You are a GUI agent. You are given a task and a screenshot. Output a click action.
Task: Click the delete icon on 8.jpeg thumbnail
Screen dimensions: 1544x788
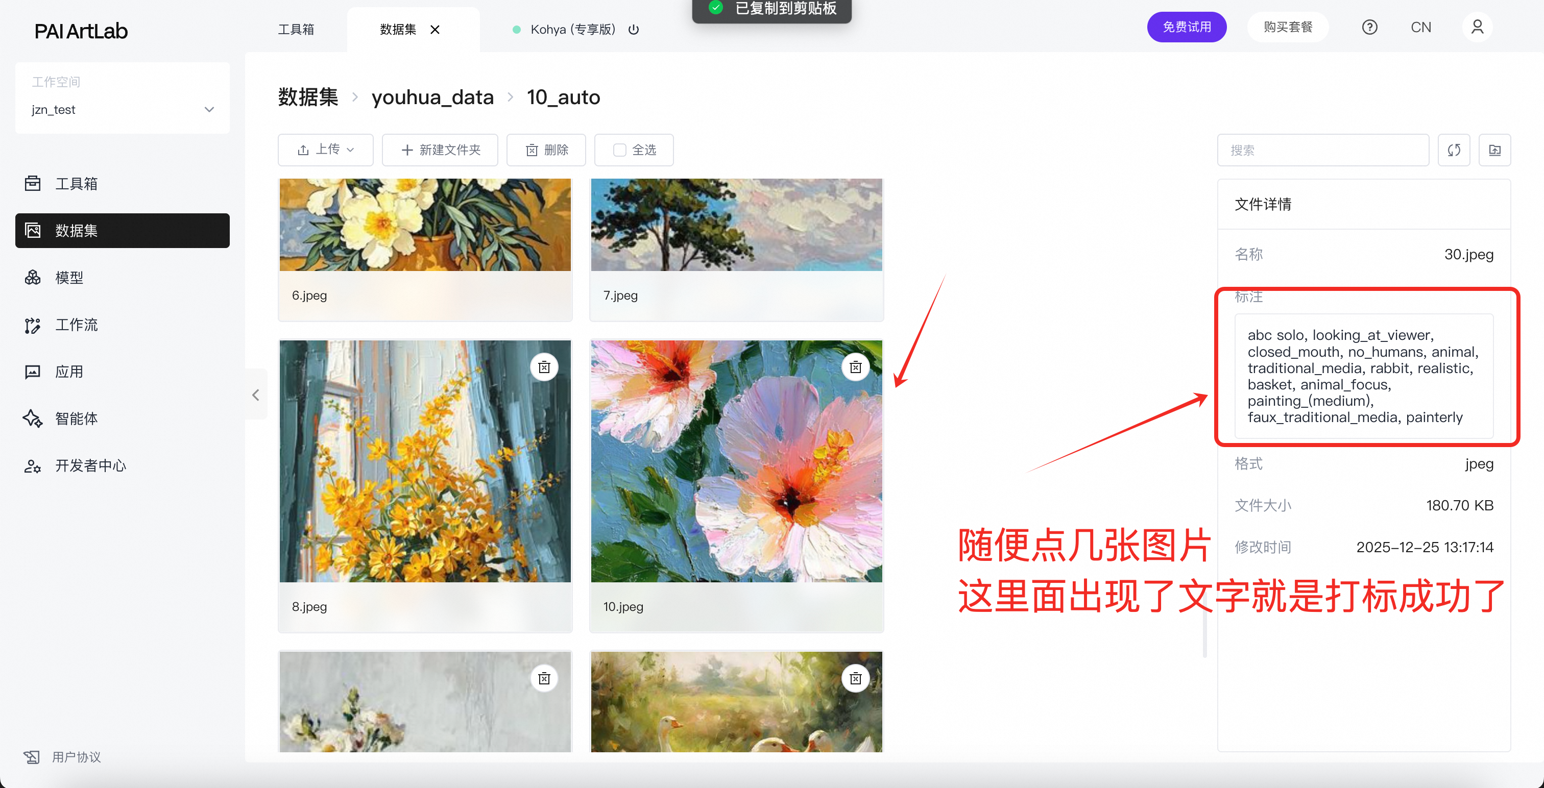coord(544,367)
